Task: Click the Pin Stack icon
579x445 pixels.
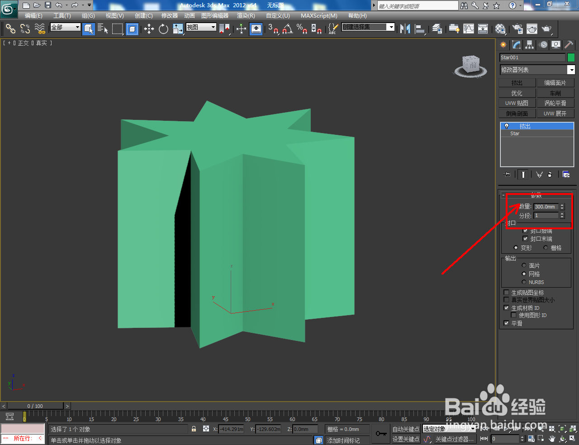Action: coord(507,174)
